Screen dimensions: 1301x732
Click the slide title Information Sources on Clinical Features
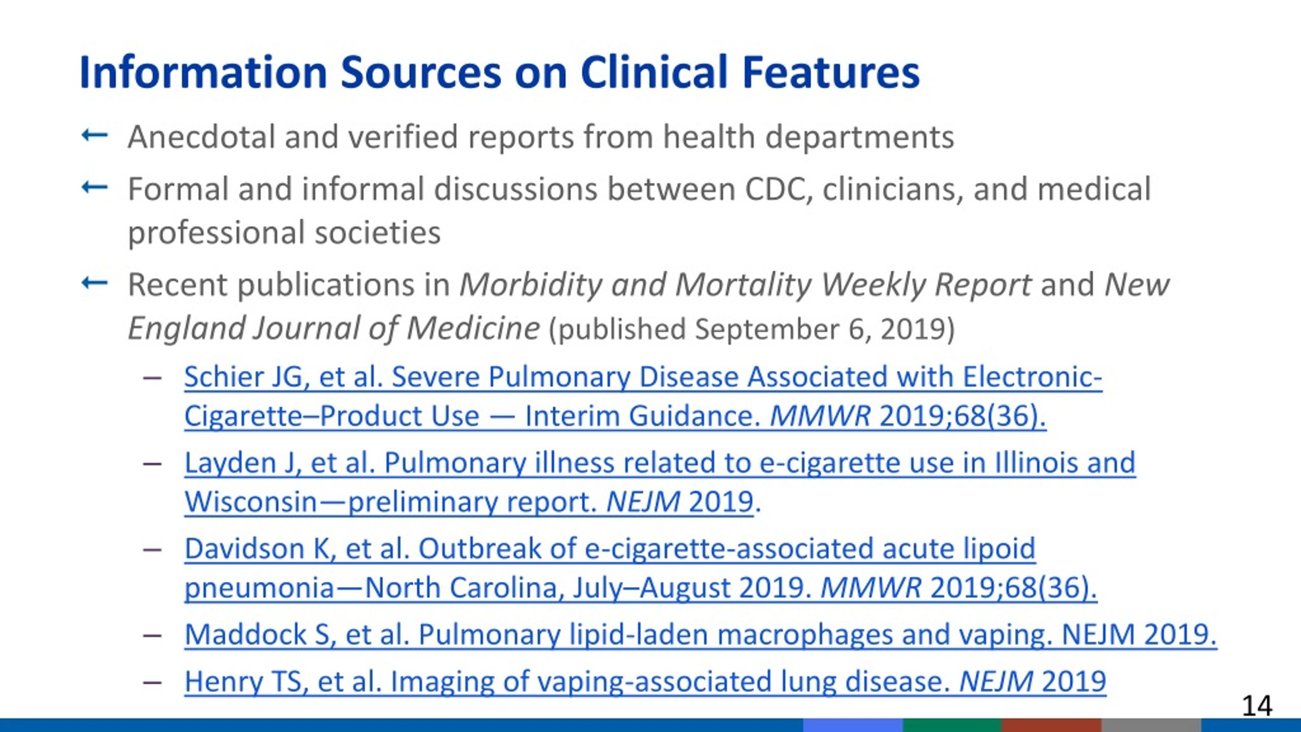(x=499, y=72)
